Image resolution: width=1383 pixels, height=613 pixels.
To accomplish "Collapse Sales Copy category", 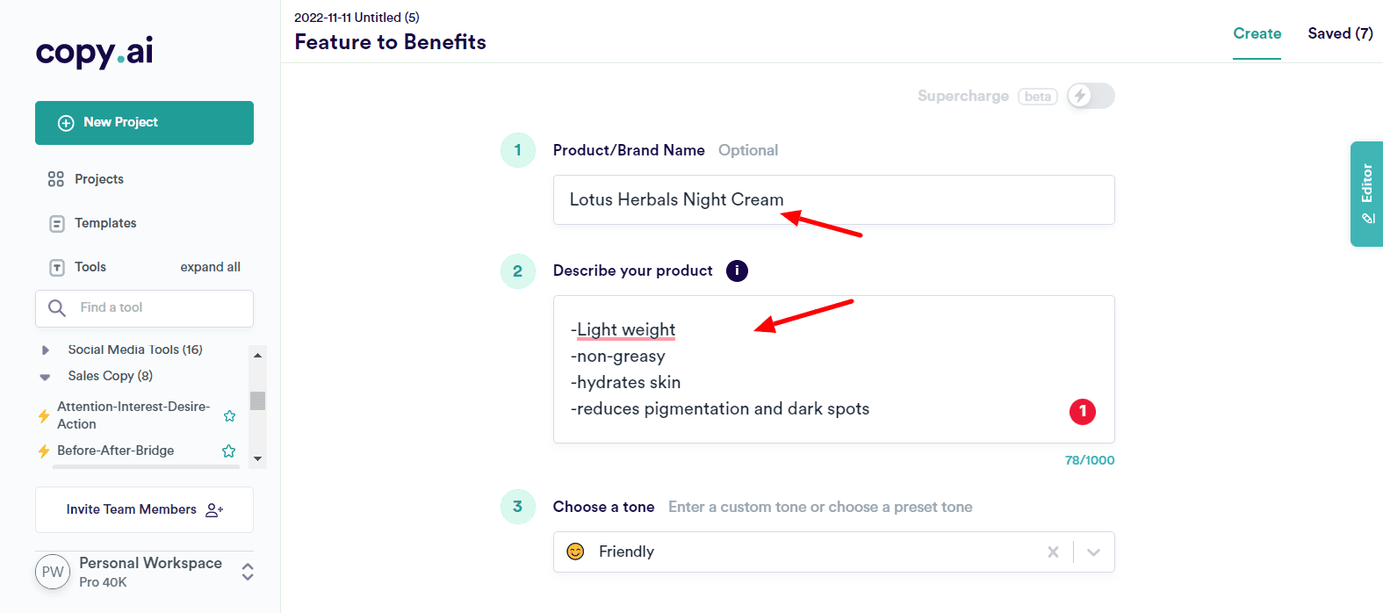I will click(46, 377).
